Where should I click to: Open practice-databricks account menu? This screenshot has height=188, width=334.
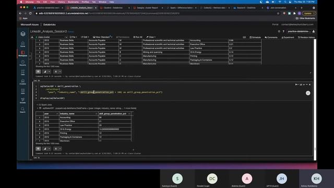point(301,31)
